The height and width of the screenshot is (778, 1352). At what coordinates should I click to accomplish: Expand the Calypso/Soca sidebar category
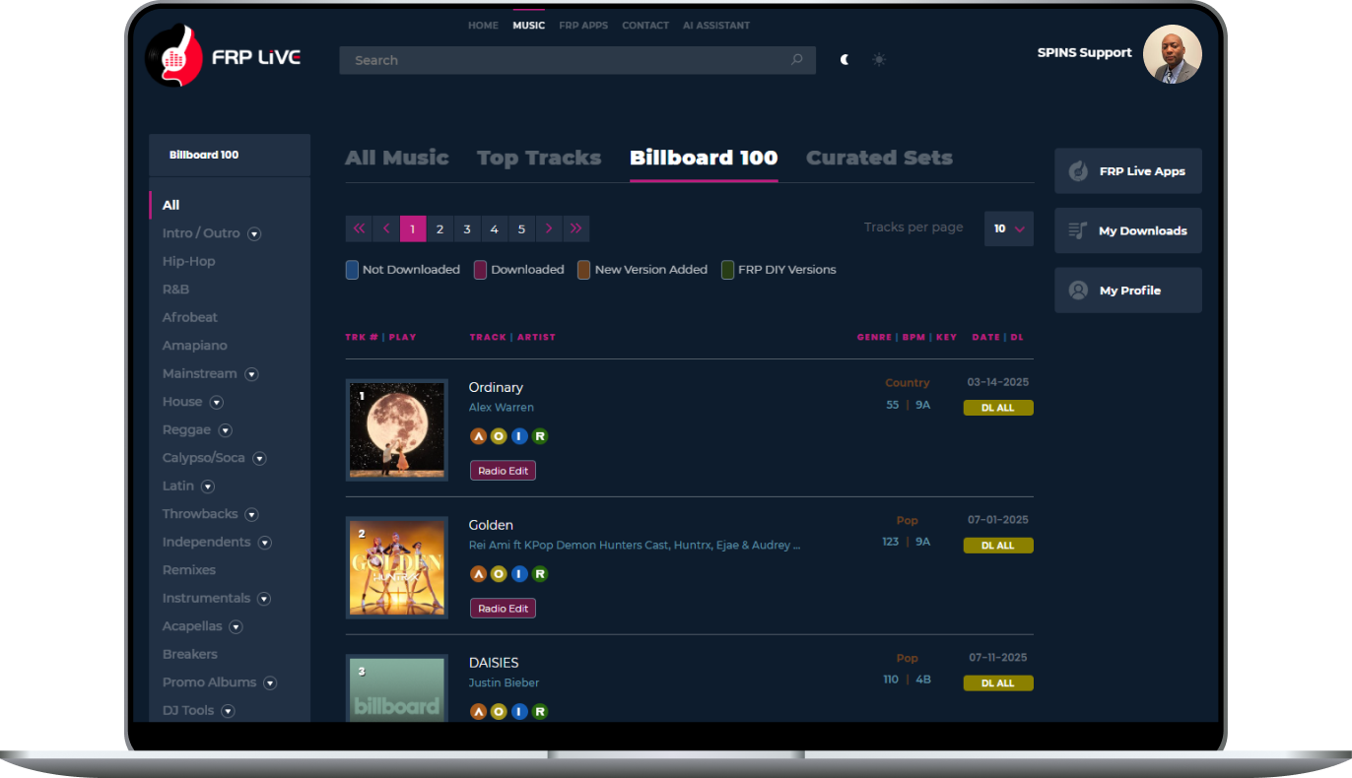[259, 459]
